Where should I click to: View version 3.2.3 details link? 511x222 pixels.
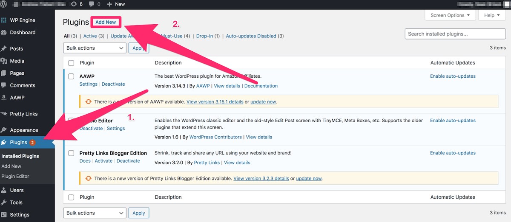click(261, 178)
